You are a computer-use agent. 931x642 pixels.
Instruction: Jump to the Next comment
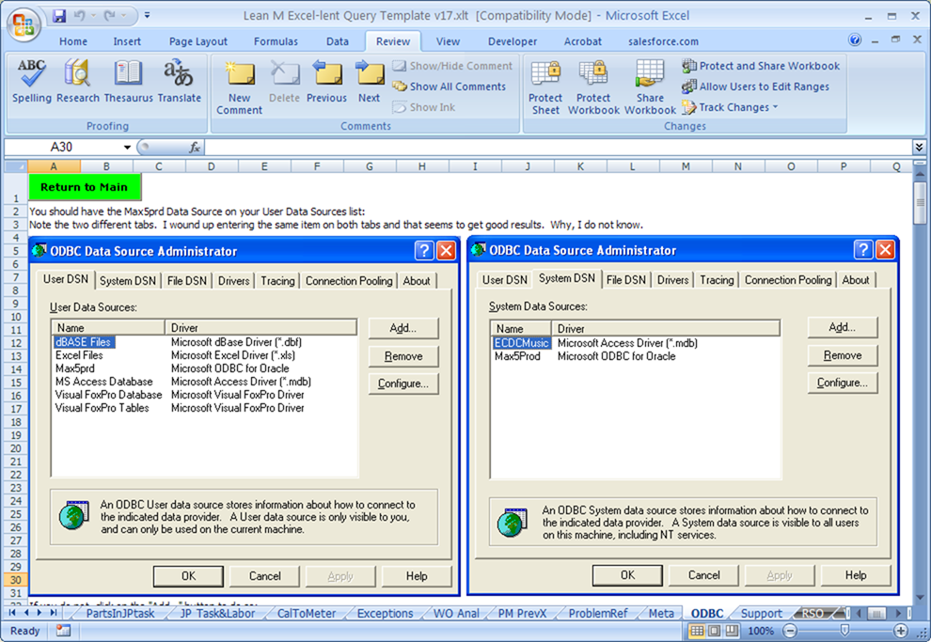click(369, 81)
